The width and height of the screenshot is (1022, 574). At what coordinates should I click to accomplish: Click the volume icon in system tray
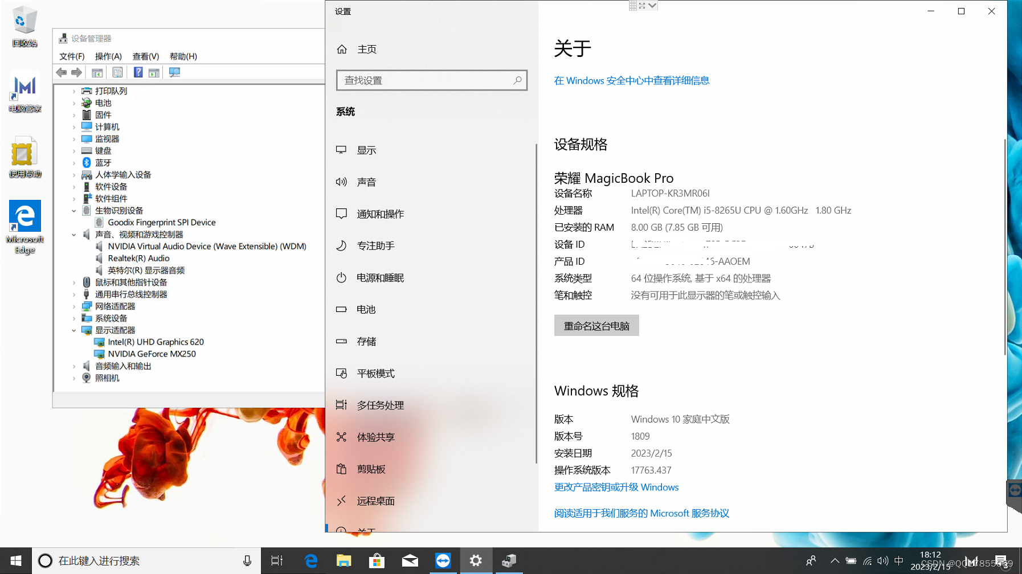coord(883,561)
